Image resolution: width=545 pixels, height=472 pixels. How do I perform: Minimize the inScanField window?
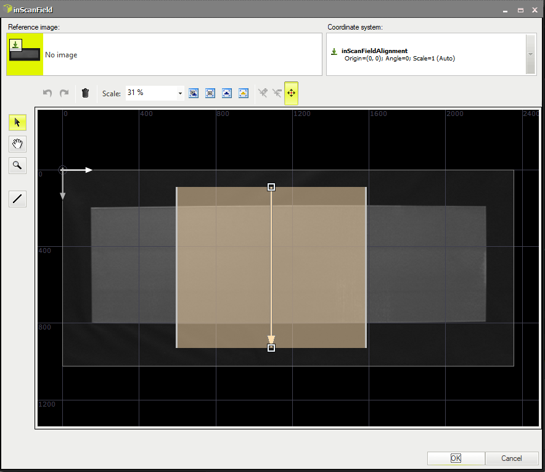pyautogui.click(x=505, y=10)
